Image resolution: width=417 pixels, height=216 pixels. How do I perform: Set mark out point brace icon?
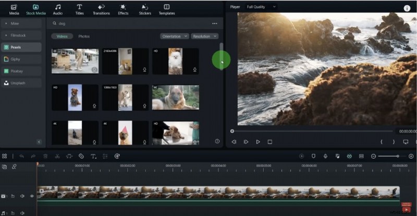point(394,142)
